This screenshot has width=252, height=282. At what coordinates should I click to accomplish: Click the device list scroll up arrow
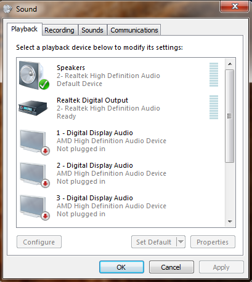230,64
